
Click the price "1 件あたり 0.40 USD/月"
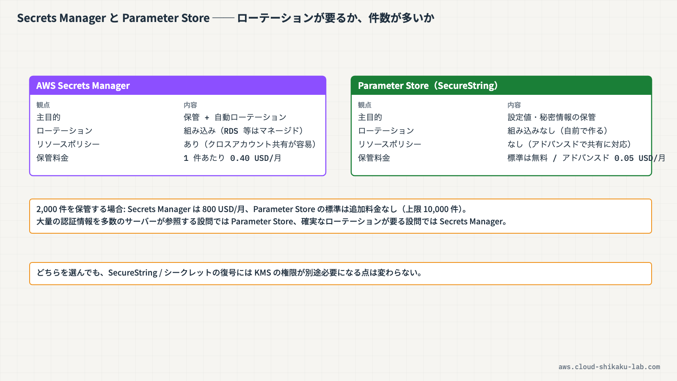tap(232, 158)
